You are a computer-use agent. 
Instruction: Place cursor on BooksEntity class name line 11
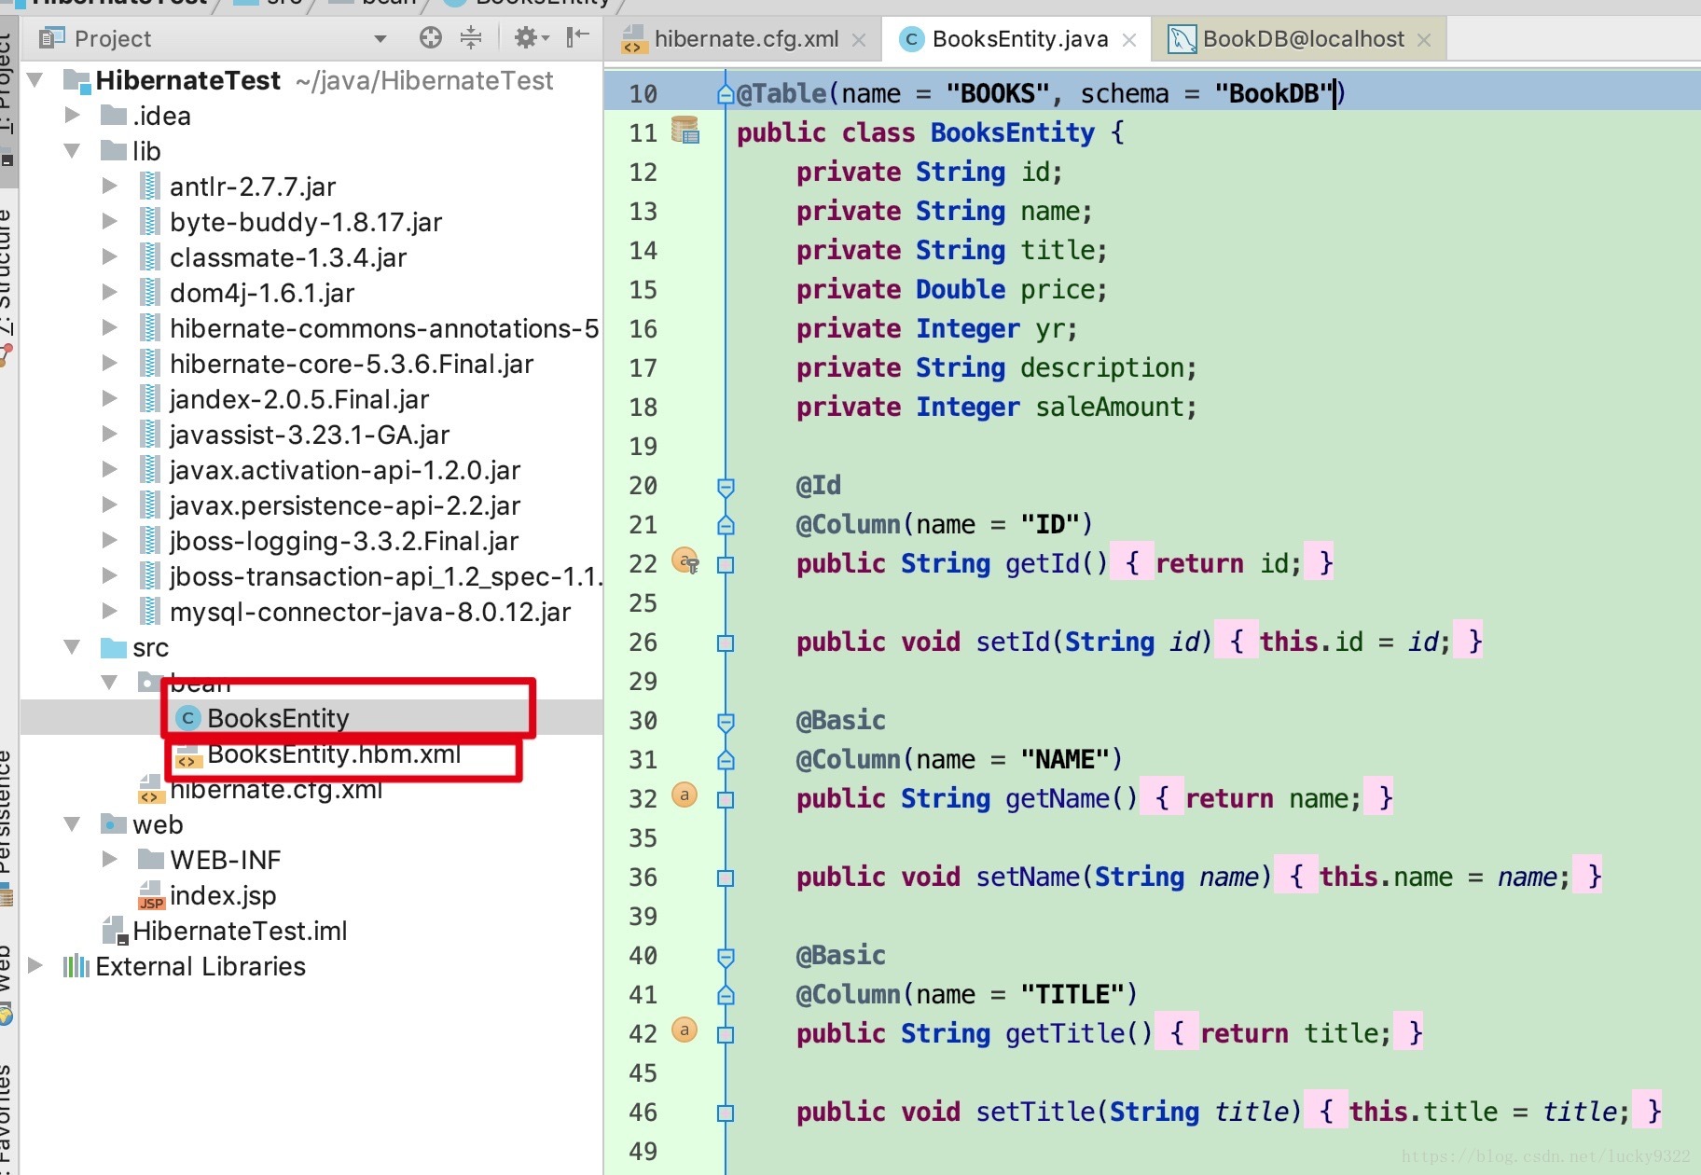[x=1012, y=132]
